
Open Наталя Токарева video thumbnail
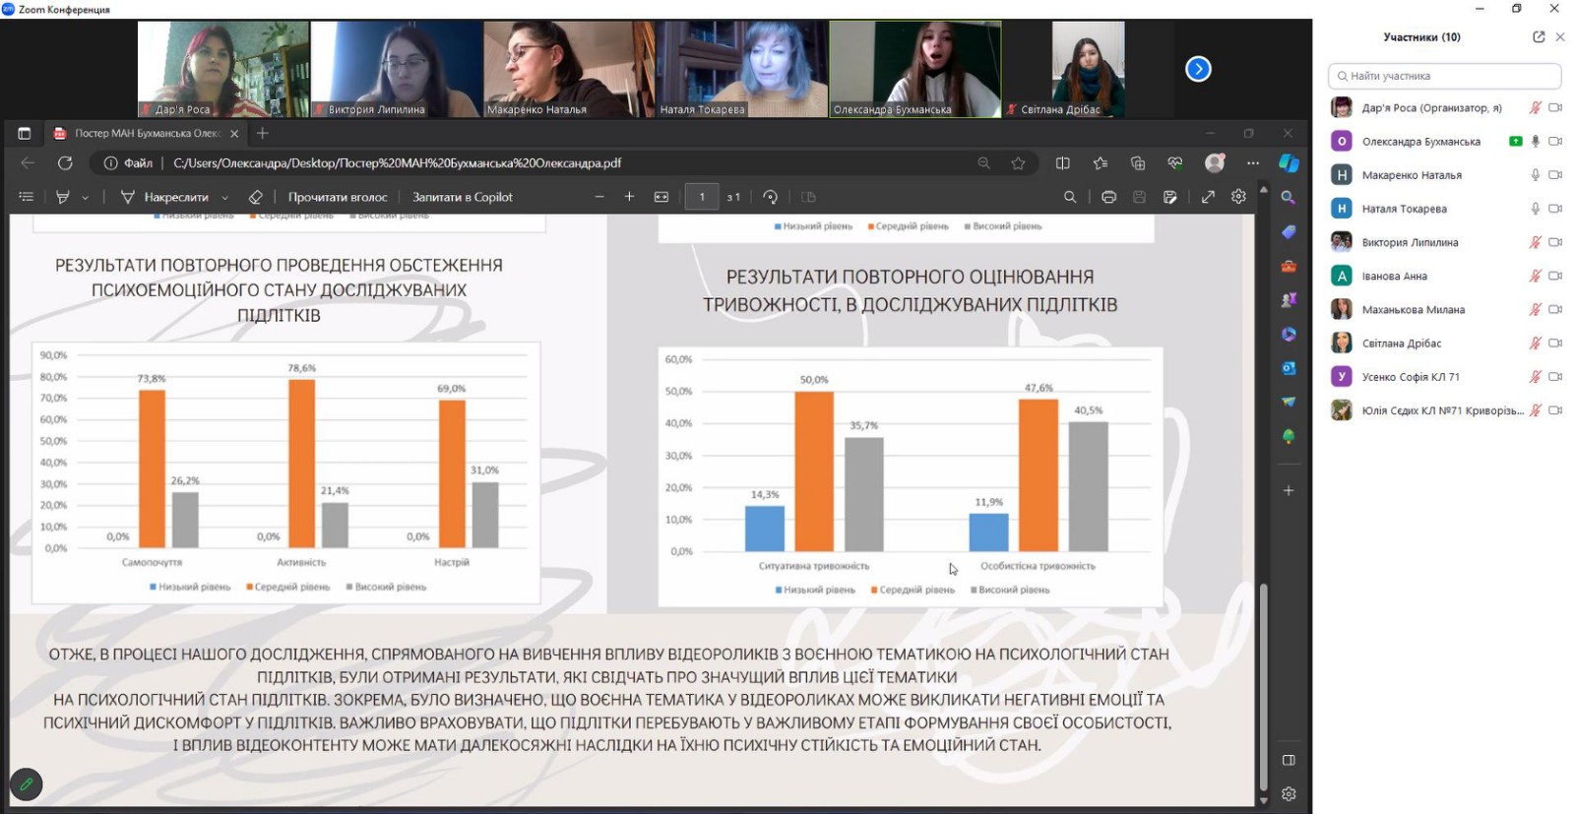[x=742, y=69]
